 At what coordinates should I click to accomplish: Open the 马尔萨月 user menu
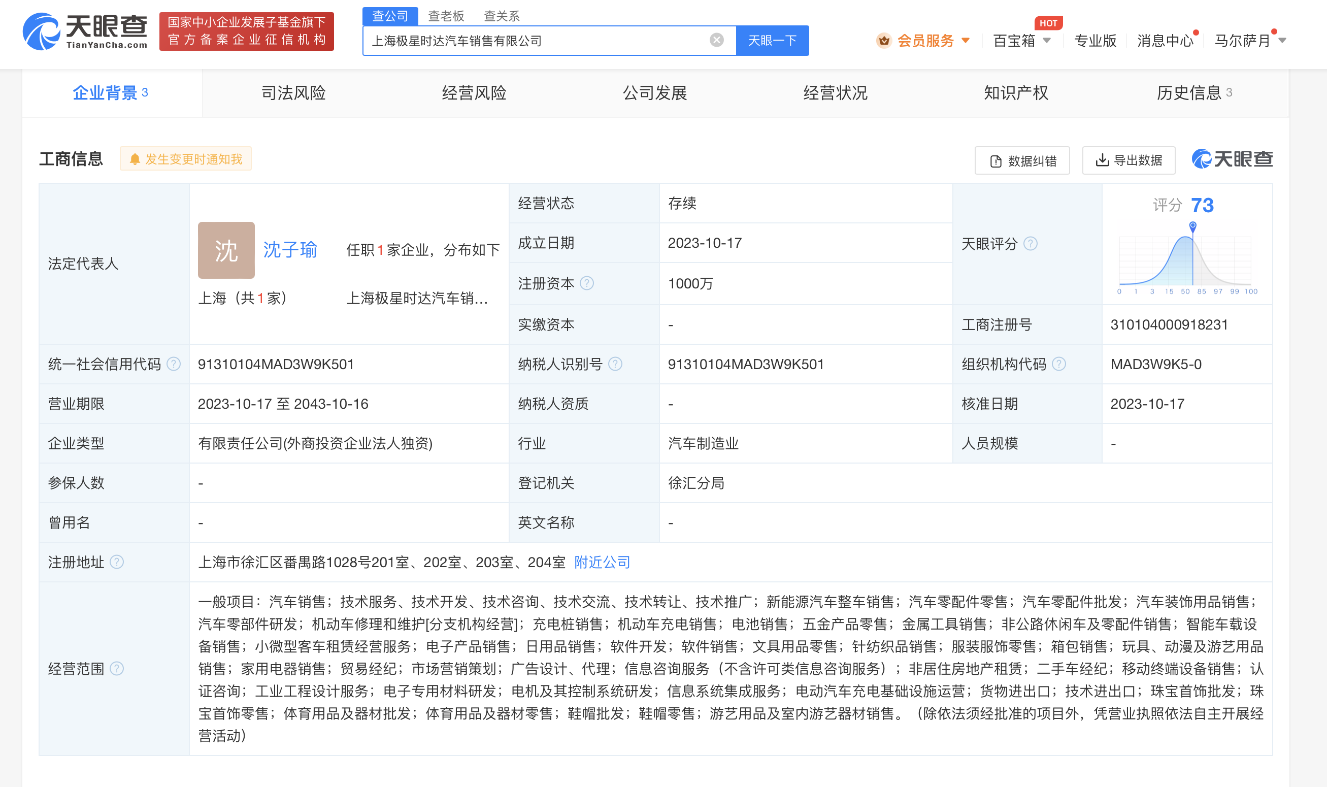tap(1250, 40)
